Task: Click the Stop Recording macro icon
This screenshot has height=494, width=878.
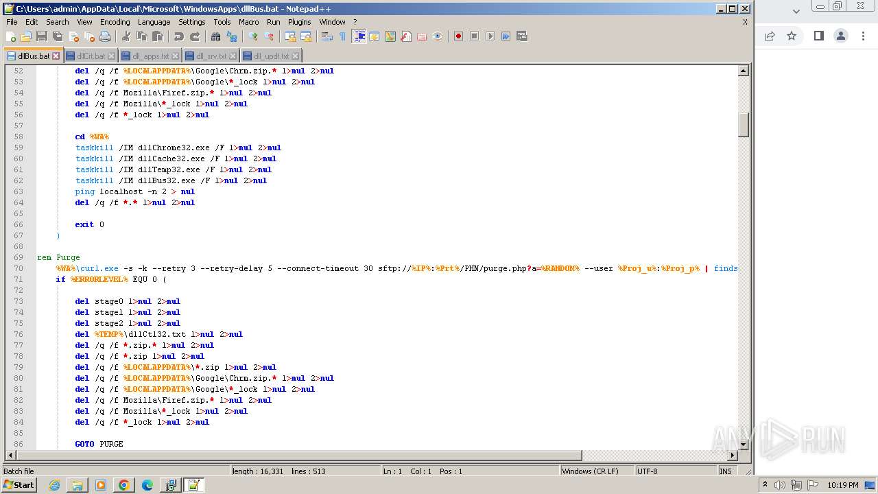Action: 475,36
